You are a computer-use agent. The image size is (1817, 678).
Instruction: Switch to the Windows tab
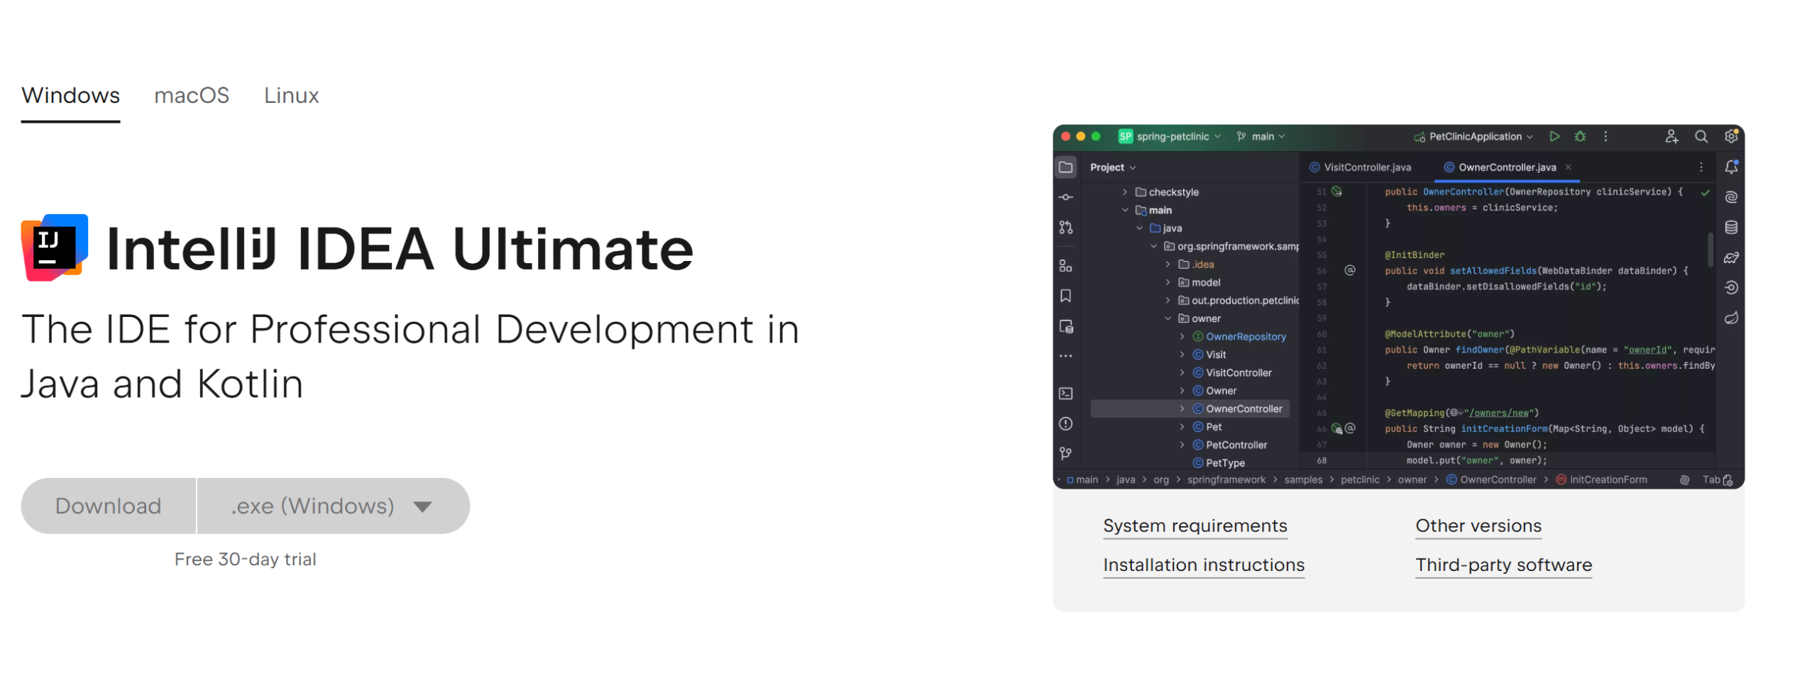(70, 95)
